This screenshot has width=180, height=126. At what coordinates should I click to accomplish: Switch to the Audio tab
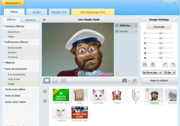coord(37,12)
